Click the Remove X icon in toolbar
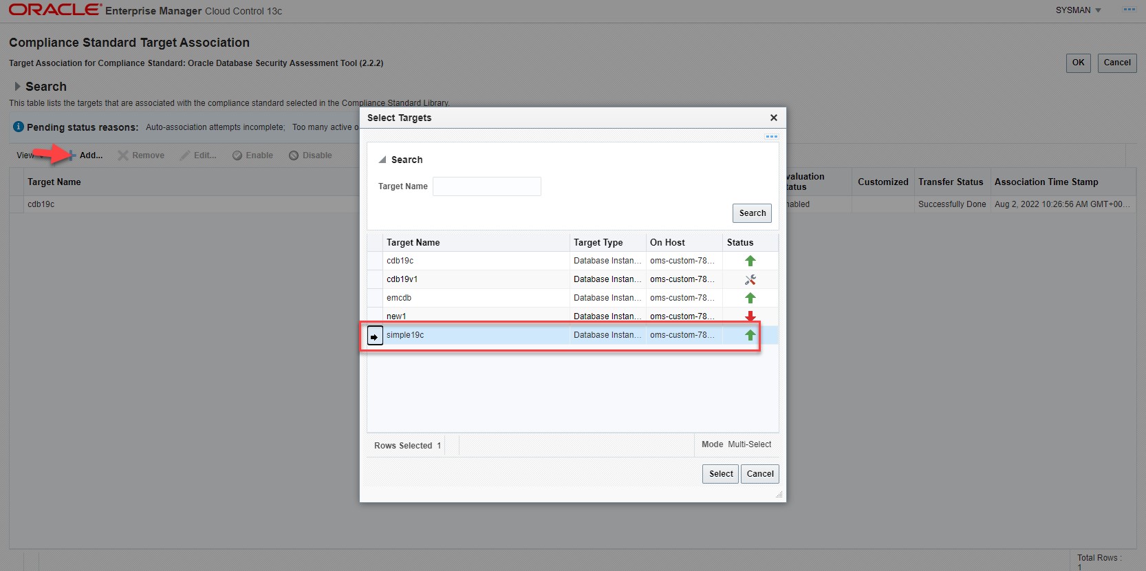Screen dimensions: 1146x571 tap(123, 155)
